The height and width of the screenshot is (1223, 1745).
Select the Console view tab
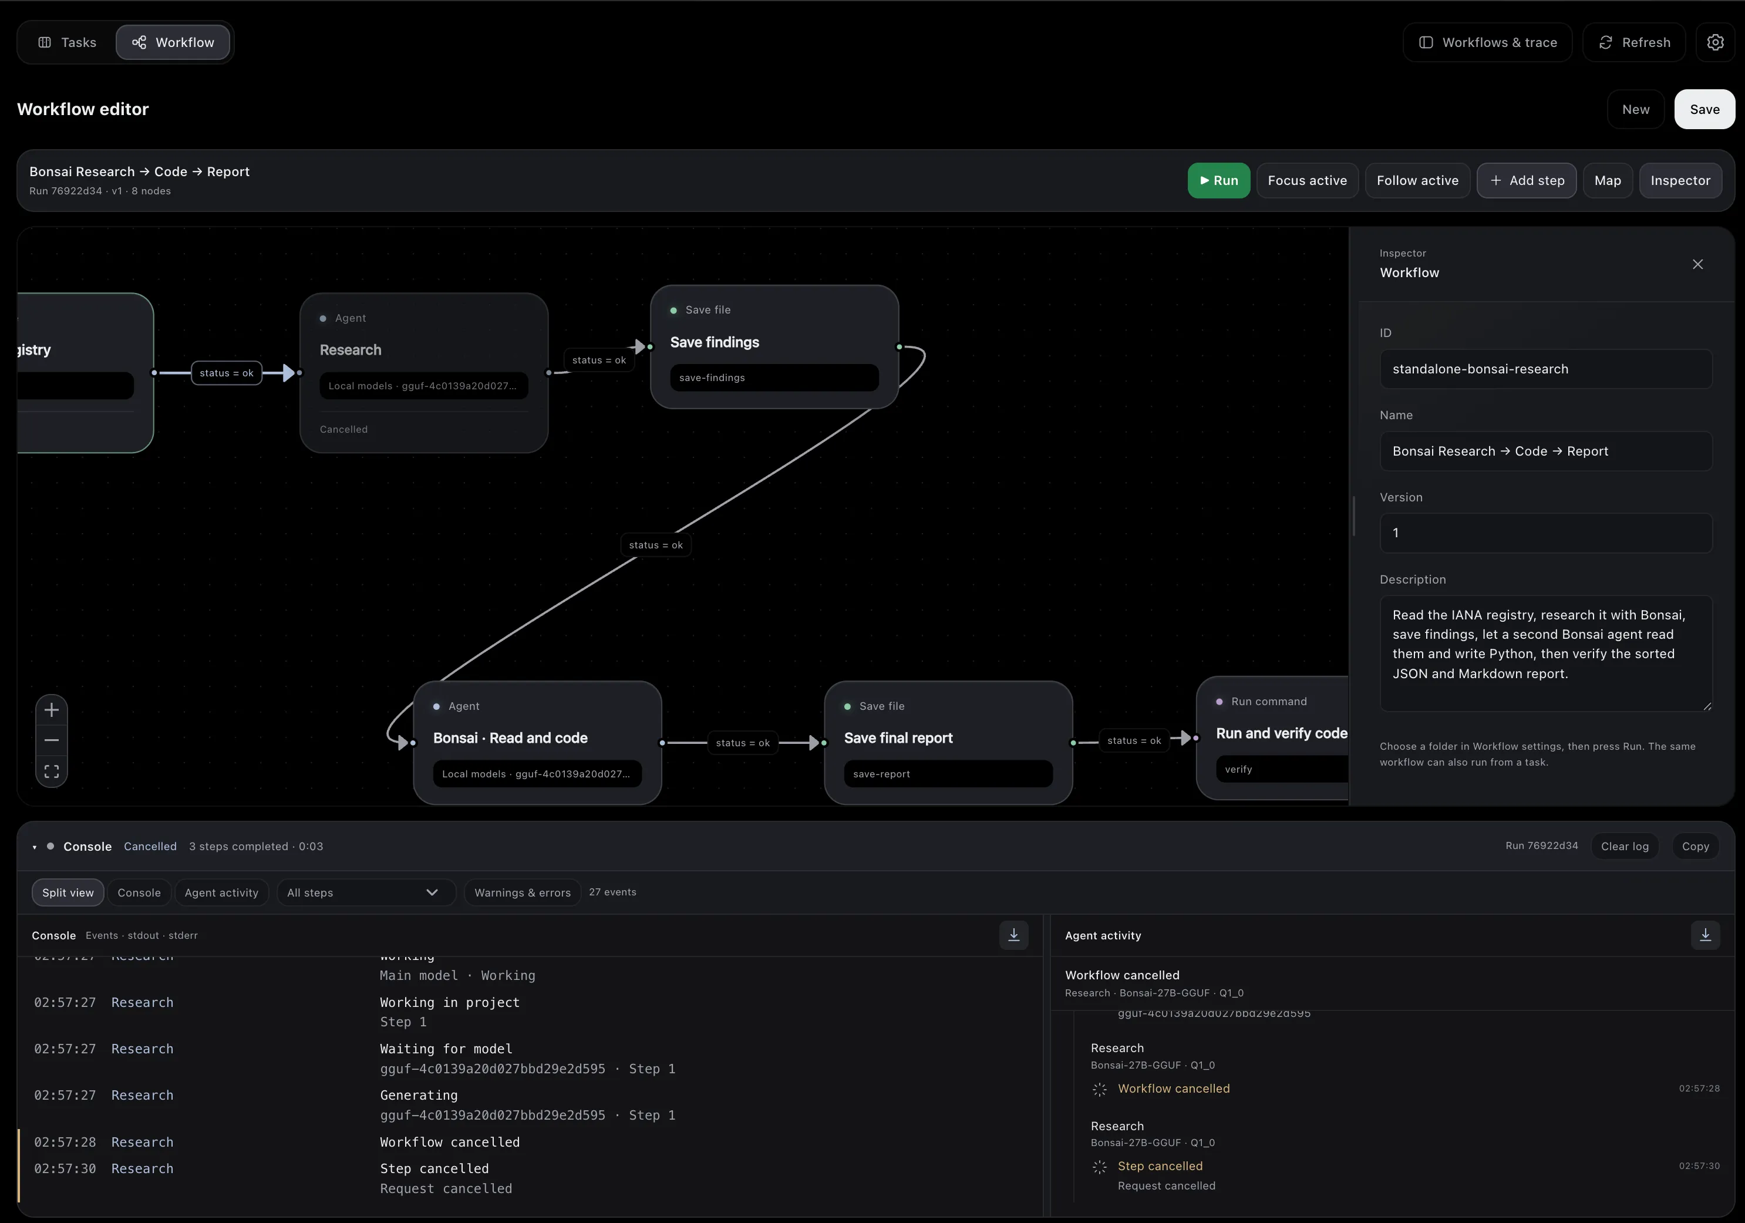(x=139, y=892)
